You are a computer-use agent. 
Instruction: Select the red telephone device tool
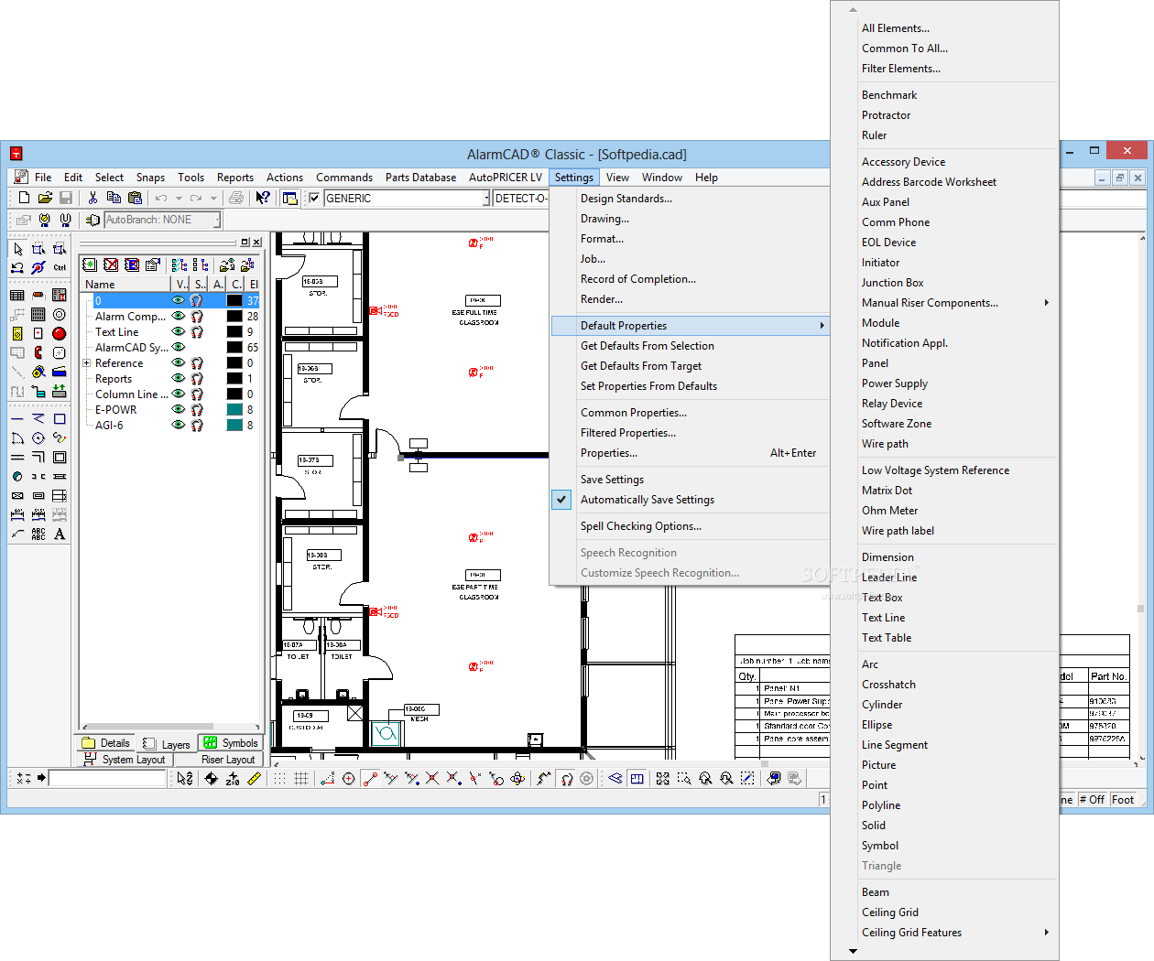(x=38, y=352)
